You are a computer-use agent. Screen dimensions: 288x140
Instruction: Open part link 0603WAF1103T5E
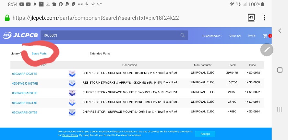pyautogui.click(x=25, y=103)
